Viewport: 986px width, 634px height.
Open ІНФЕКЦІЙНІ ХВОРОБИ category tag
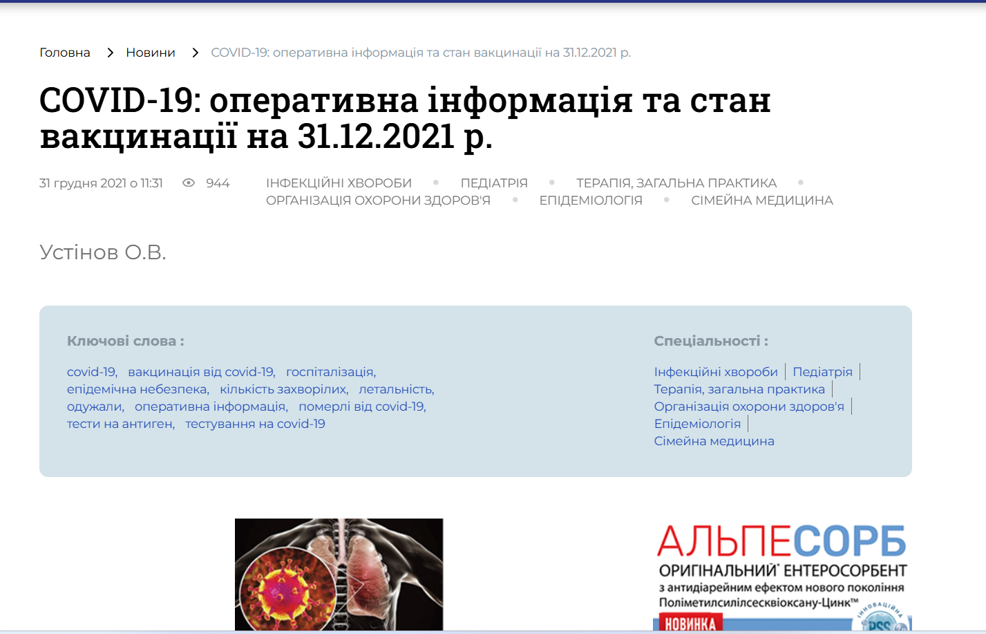click(x=339, y=183)
